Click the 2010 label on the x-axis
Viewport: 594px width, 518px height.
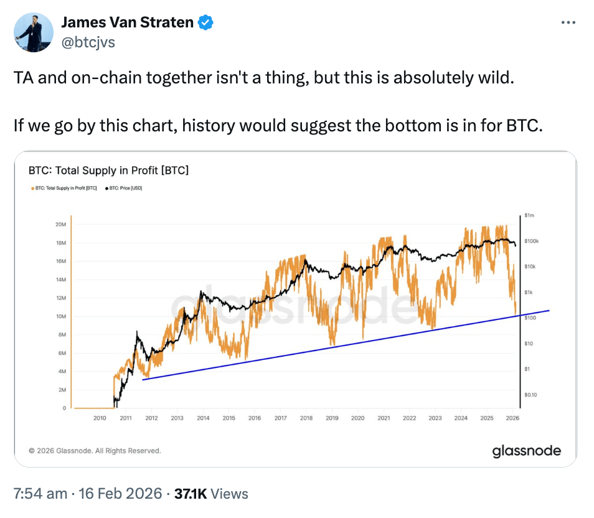click(100, 418)
